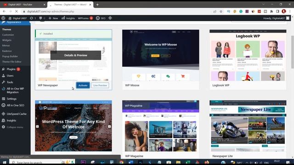
Task: Open the WP Business Press theme thumbnail
Action: pos(73,126)
